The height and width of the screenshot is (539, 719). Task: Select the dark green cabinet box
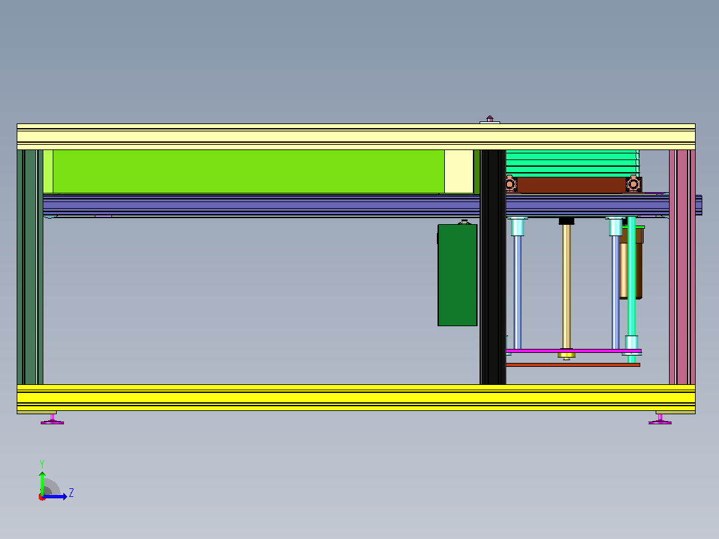pyautogui.click(x=458, y=275)
